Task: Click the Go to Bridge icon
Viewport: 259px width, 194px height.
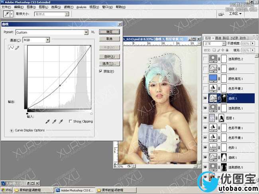Action: tap(221, 14)
